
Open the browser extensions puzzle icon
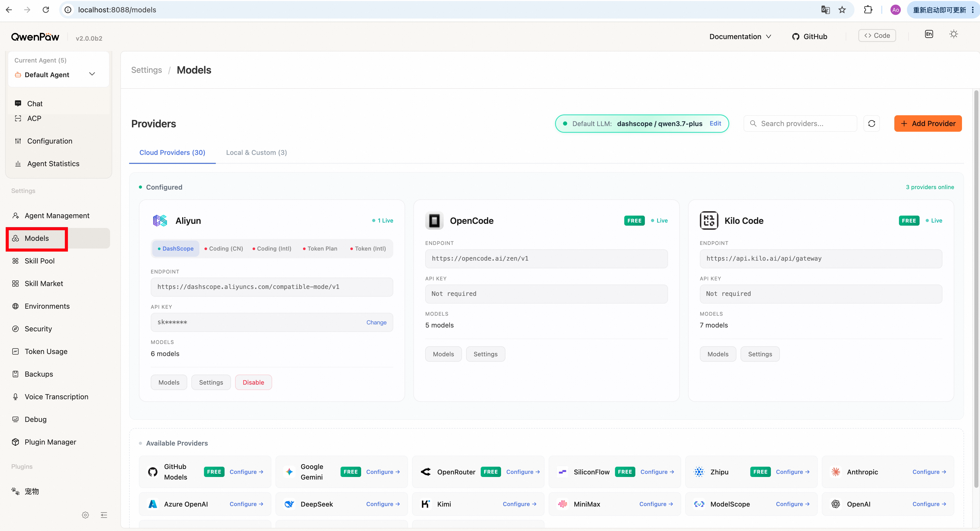click(868, 10)
